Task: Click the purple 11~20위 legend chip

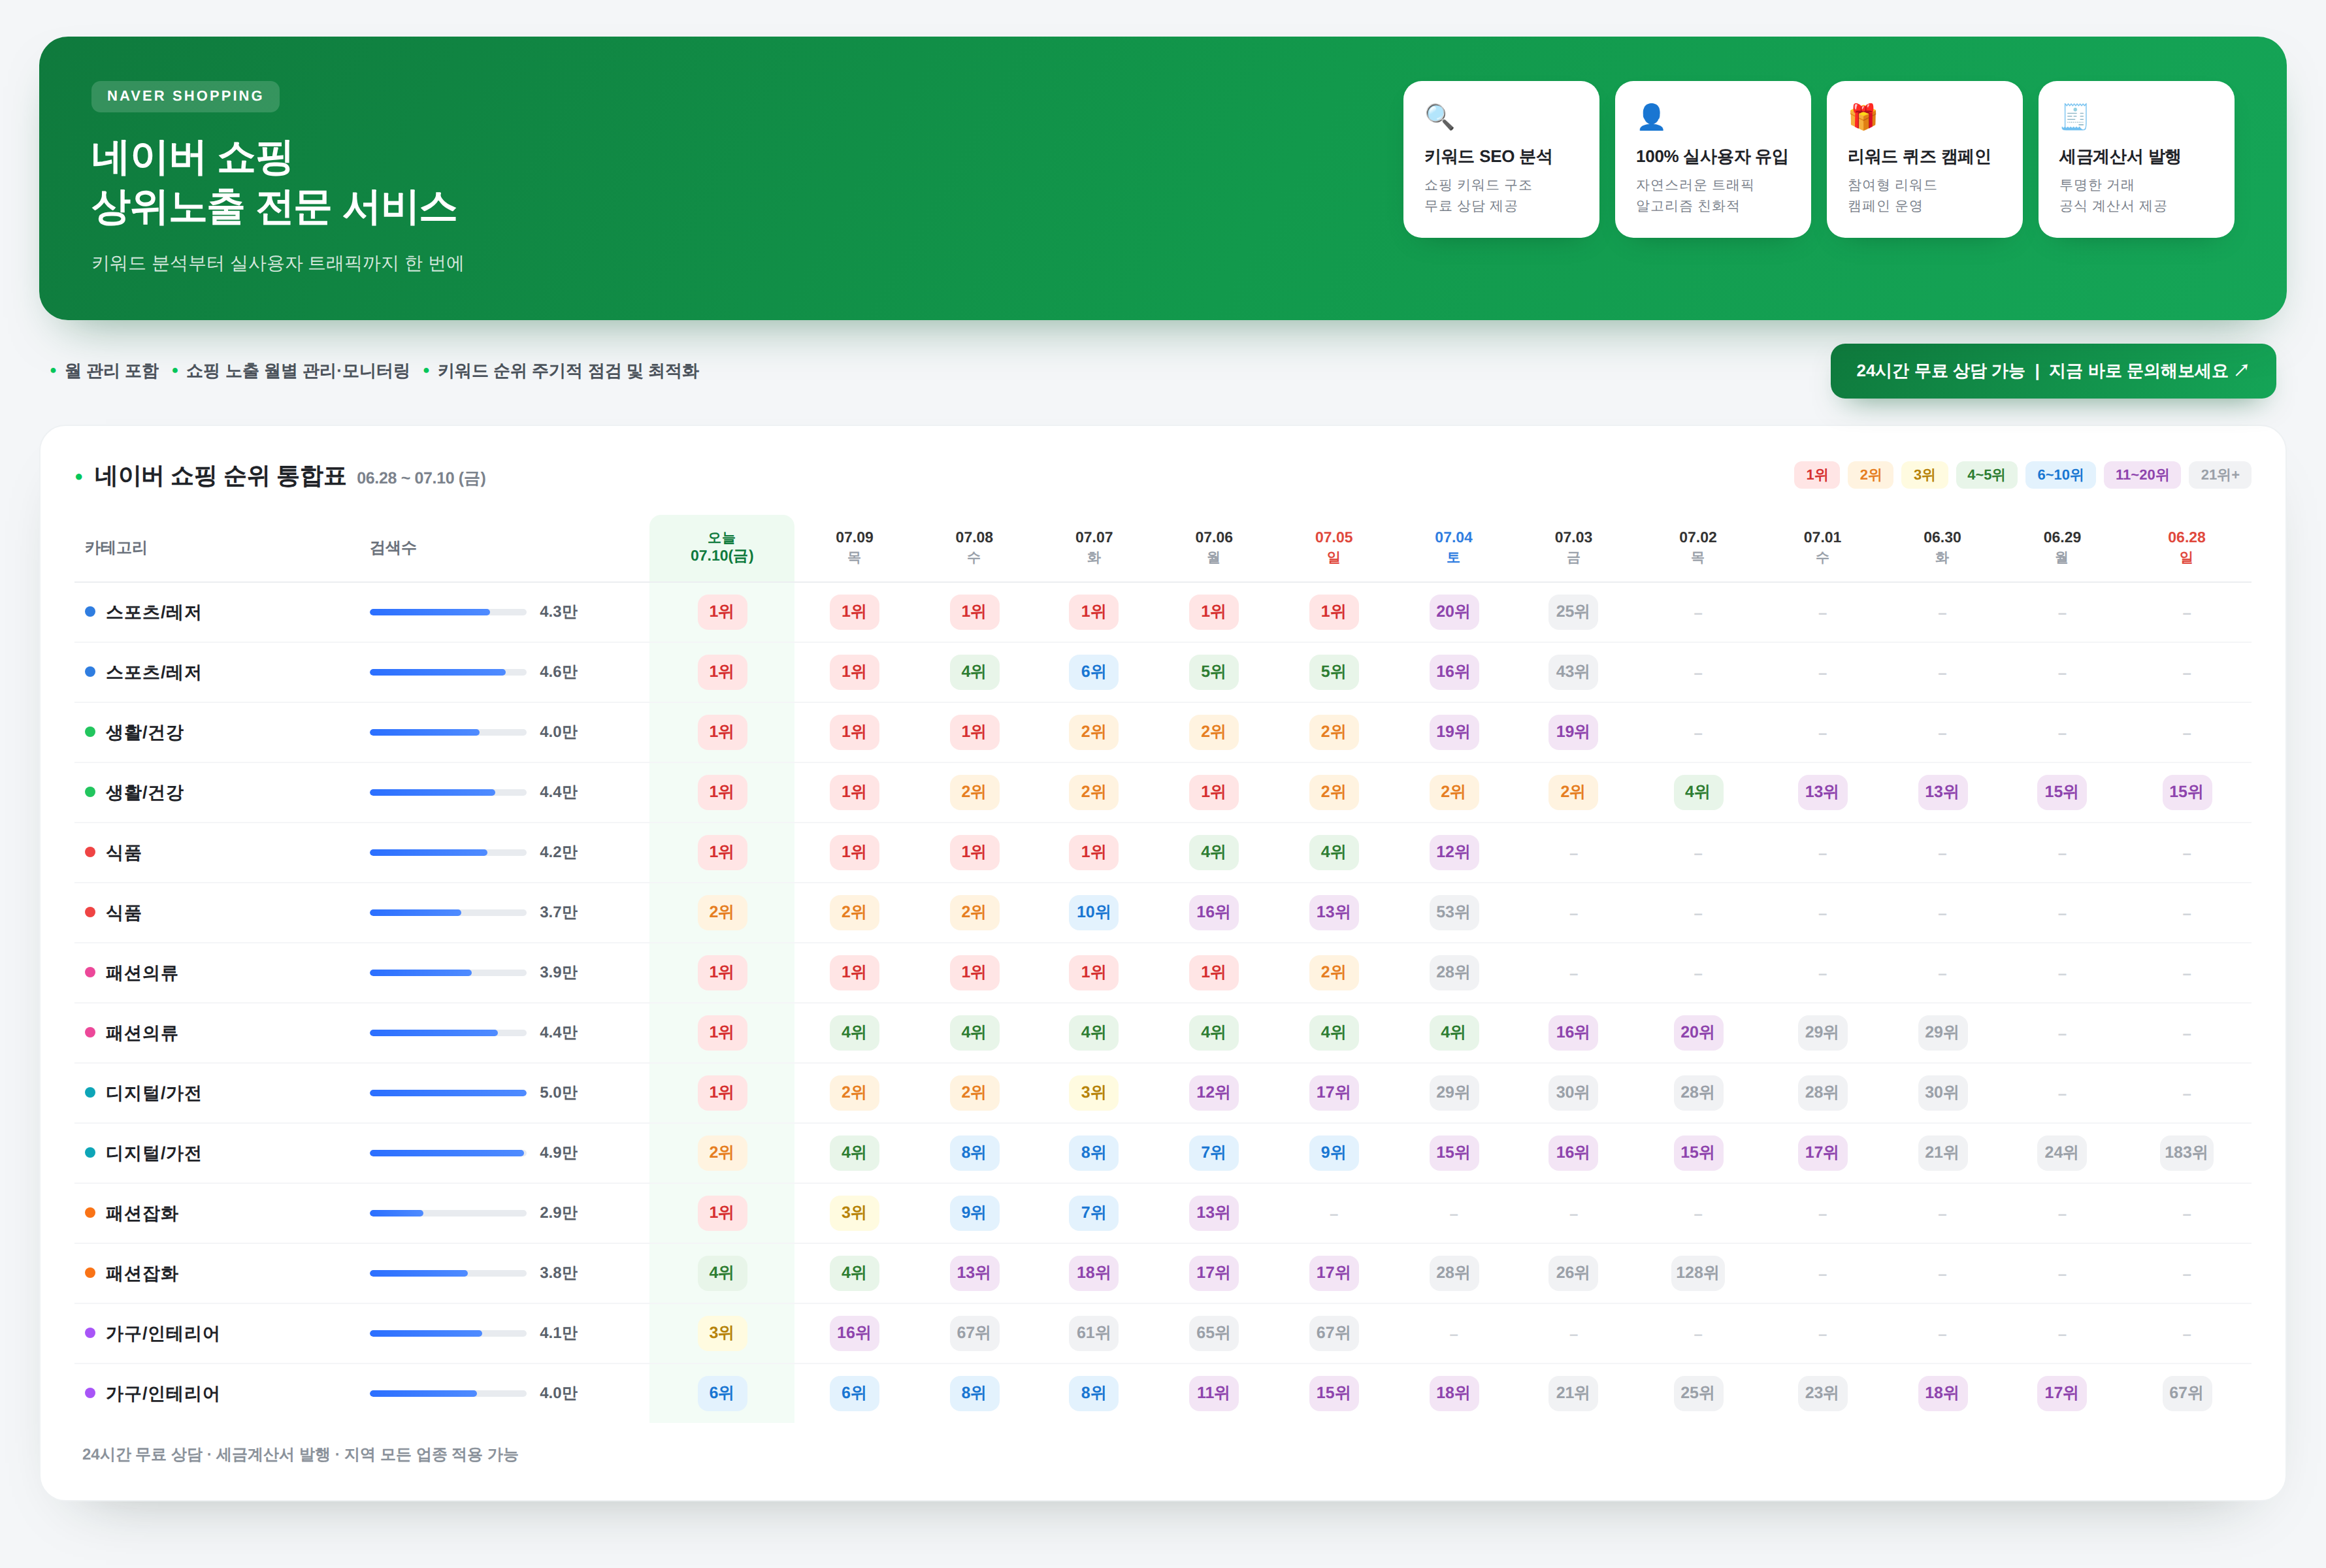Action: click(2142, 475)
